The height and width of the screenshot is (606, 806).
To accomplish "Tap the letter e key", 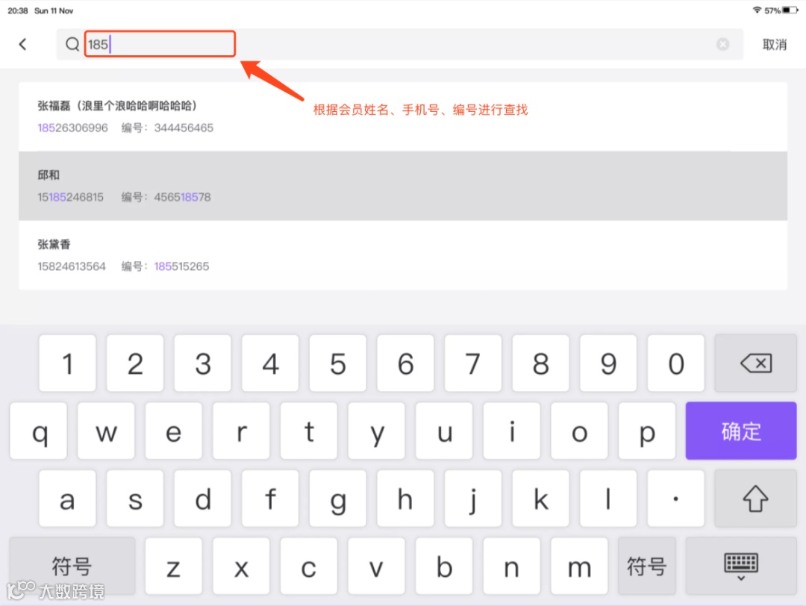I will 174,431.
